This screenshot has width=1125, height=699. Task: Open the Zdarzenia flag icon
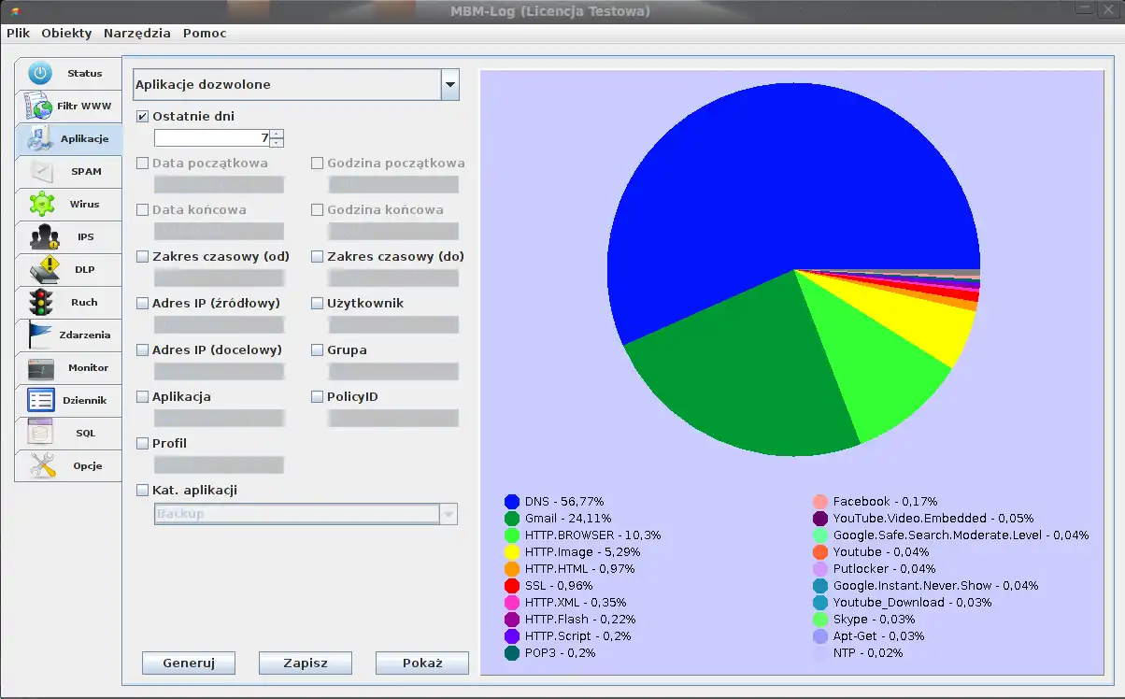tap(40, 335)
